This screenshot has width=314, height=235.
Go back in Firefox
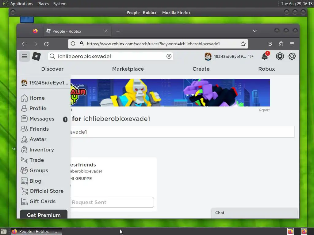tap(24, 44)
